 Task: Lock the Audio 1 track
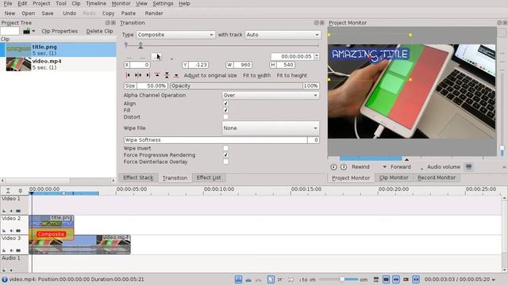(4, 270)
